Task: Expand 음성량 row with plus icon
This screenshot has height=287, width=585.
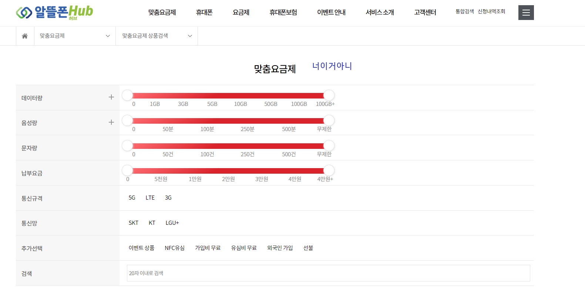Action: pyautogui.click(x=111, y=122)
